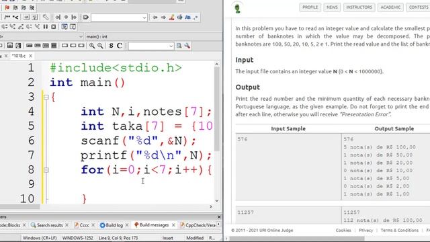
Task: Close the Search results tab
Action: click(x=67, y=225)
